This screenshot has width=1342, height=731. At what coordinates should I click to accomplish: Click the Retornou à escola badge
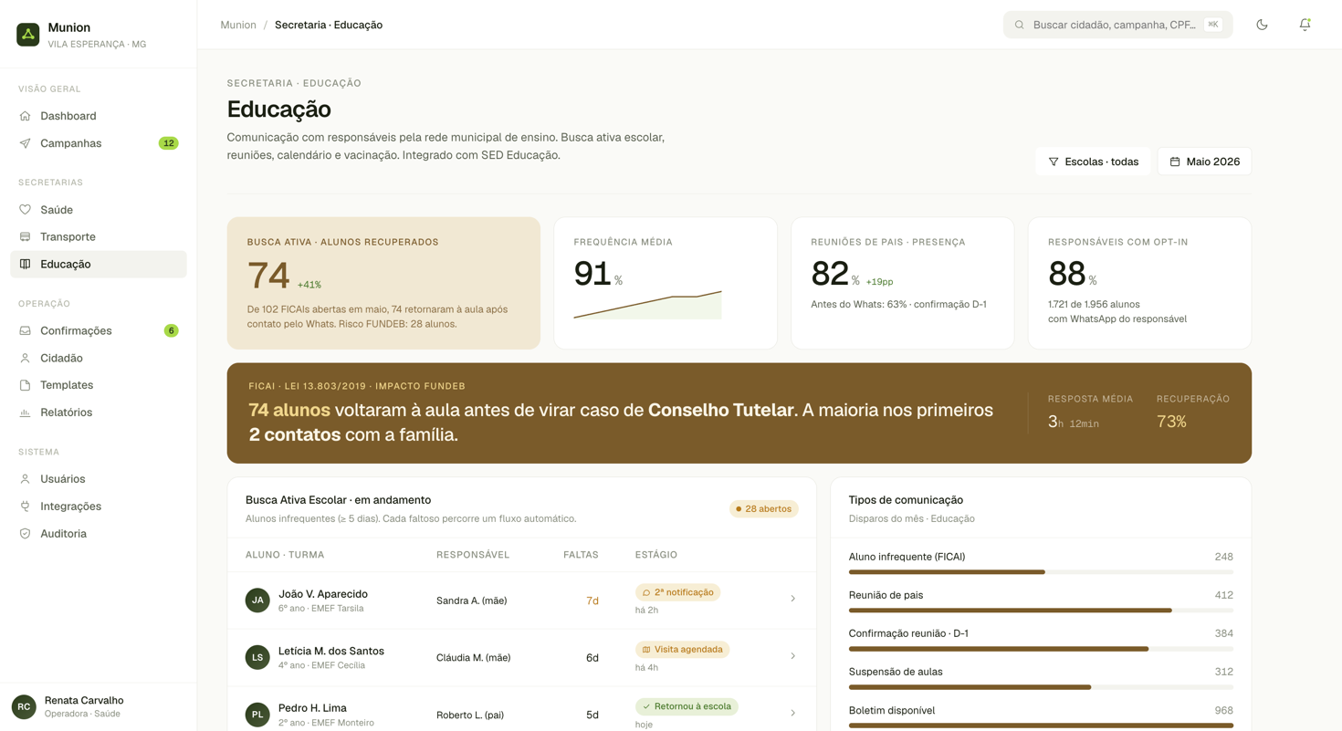click(x=687, y=706)
